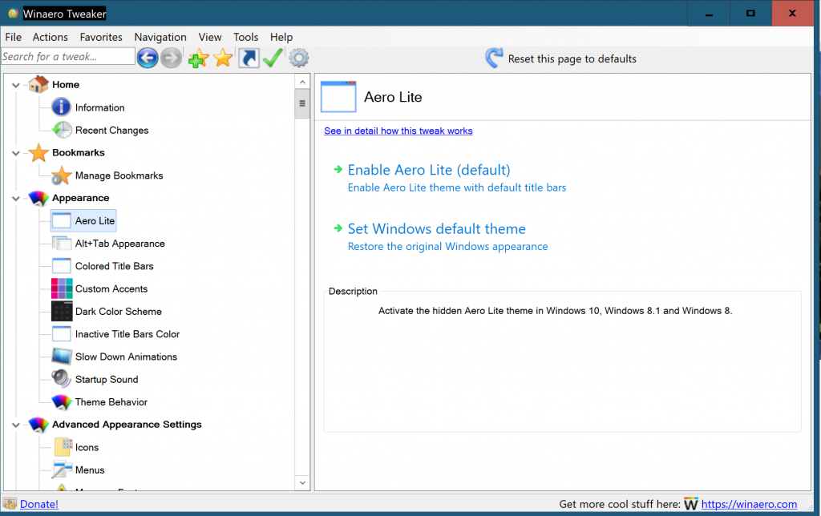This screenshot has height=516, width=821.
Task: Click the grey Forward navigation arrow
Action: click(x=171, y=58)
